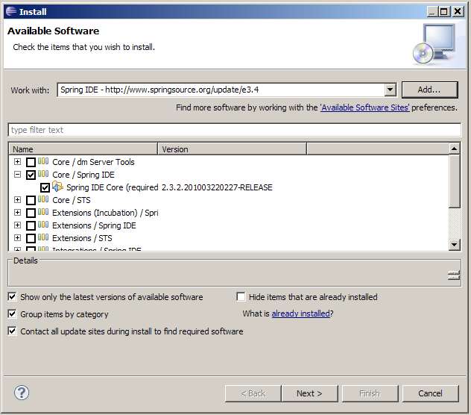Click category icon beside Extensions (Incubation)
471x415 pixels.
tap(43, 212)
